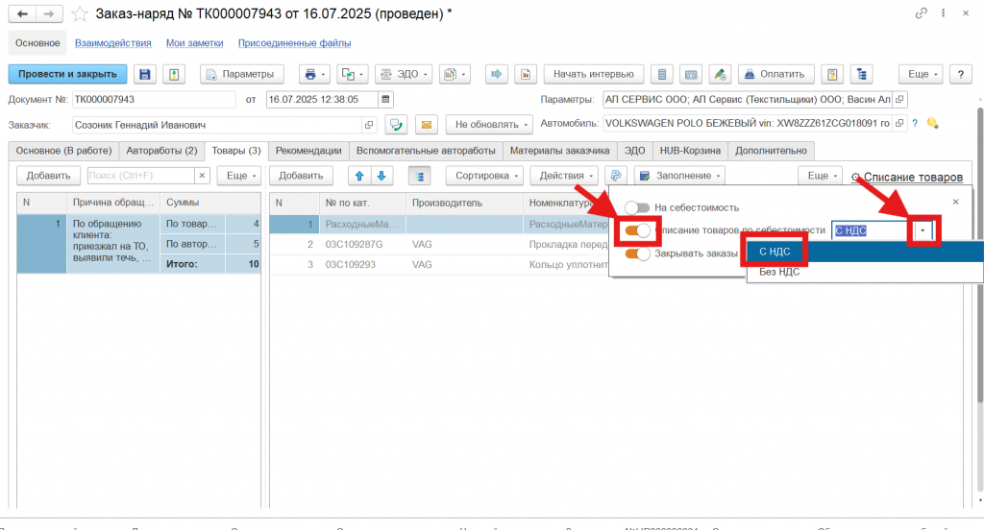Screen dimensions: 984x530
Task: Expand the НДС combo box arrow
Action: 923,230
